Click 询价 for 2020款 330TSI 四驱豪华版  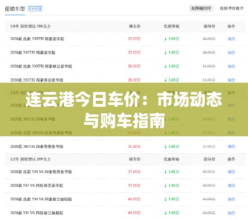[x=231, y=53]
